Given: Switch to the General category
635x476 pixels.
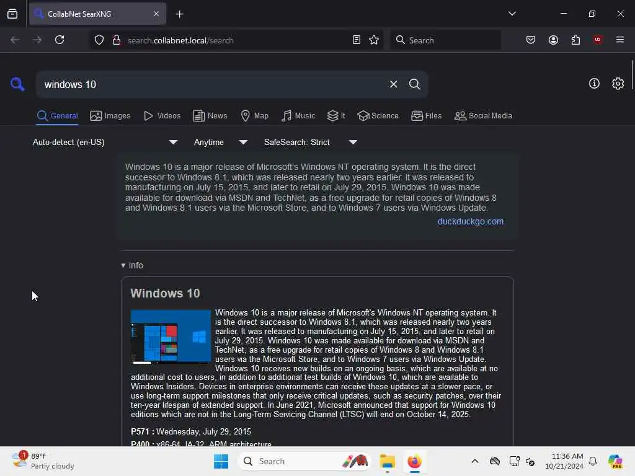Looking at the screenshot, I should tap(57, 116).
